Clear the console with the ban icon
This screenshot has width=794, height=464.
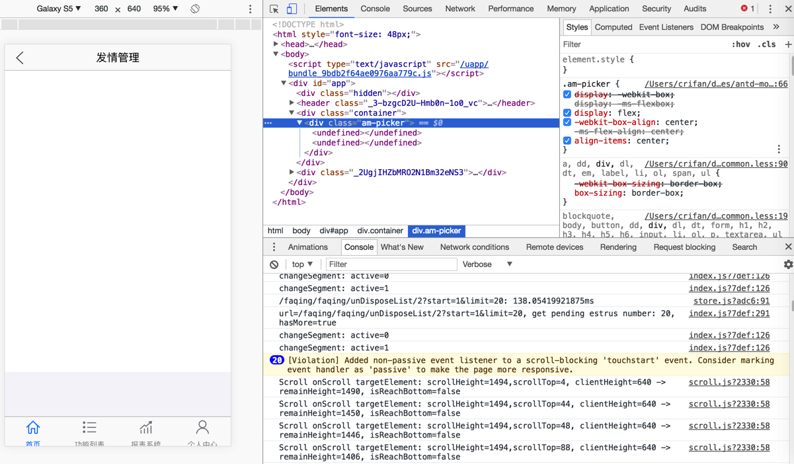274,264
